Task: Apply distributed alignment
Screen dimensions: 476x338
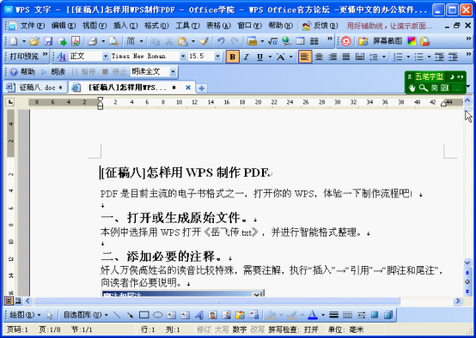Action: point(360,57)
